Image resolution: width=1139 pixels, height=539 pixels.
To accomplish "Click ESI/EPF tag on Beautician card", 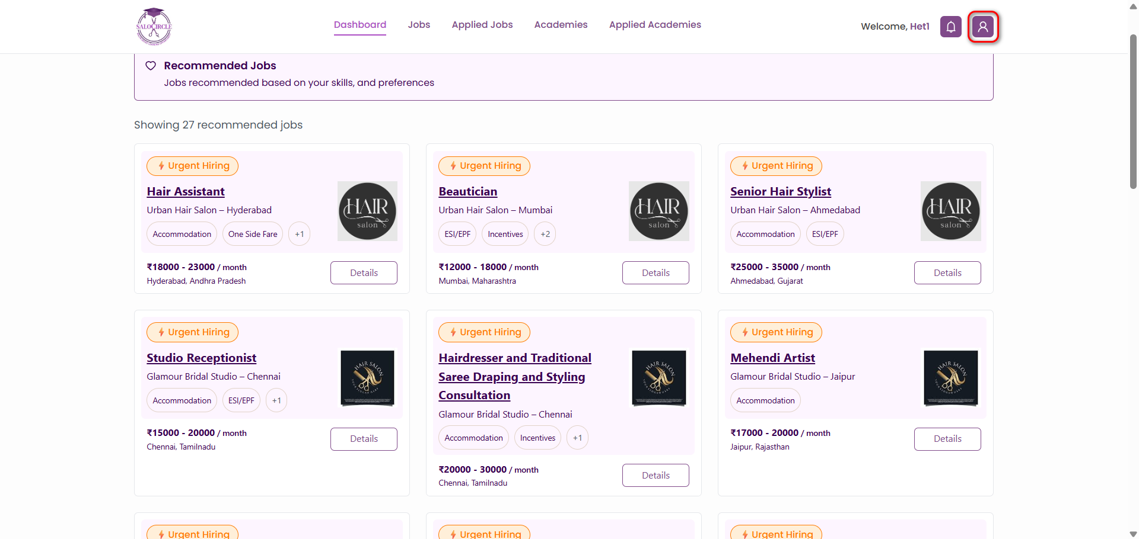I will tap(457, 234).
